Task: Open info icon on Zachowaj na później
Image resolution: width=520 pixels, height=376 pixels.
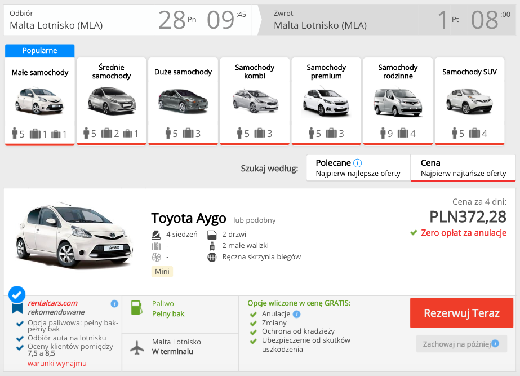Action: pyautogui.click(x=495, y=343)
